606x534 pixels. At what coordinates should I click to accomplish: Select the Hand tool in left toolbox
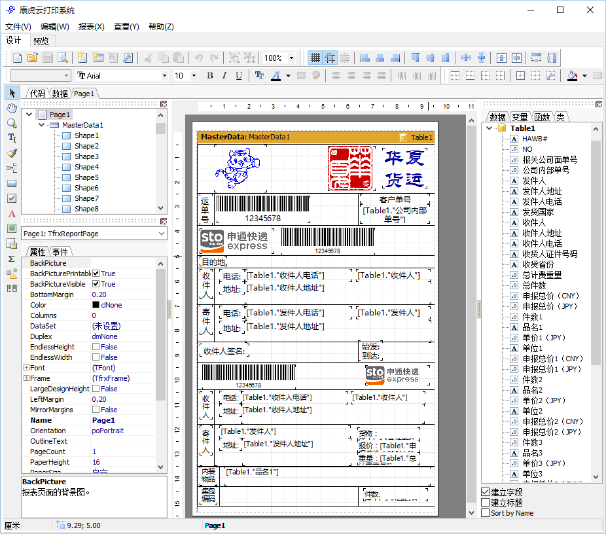click(x=12, y=107)
